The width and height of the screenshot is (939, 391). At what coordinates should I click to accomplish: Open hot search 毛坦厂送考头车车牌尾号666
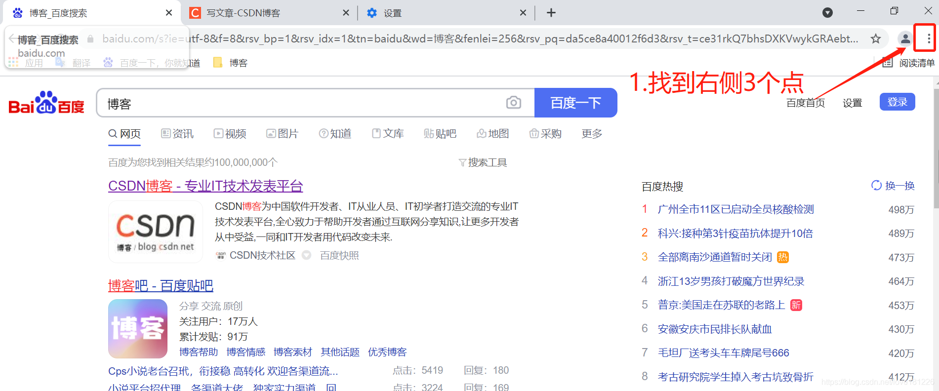724,353
